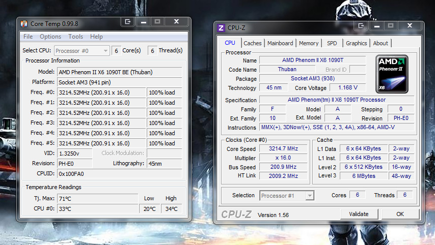The image size is (435, 245).
Task: Click the Lithography value 45nm
Action: pos(164,164)
